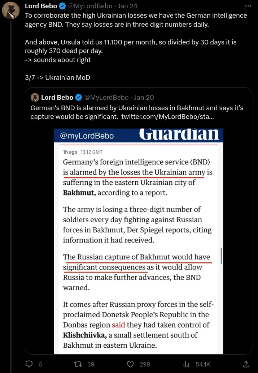The height and width of the screenshot is (373, 258).
Task: Like the tweet with the heart icon
Action: point(131,364)
